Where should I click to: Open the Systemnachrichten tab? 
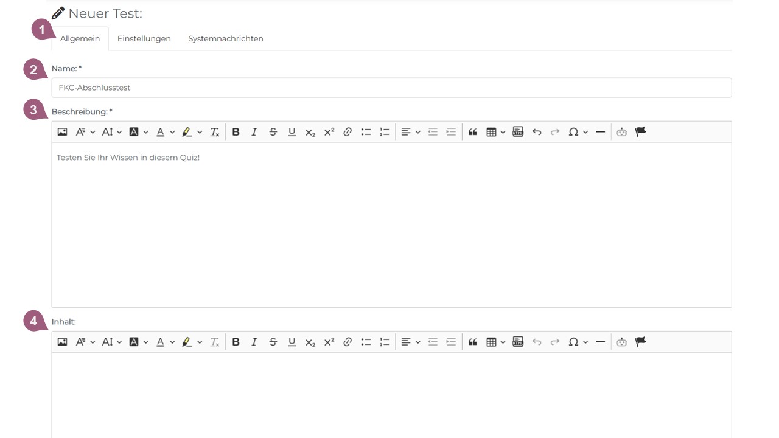click(x=225, y=38)
